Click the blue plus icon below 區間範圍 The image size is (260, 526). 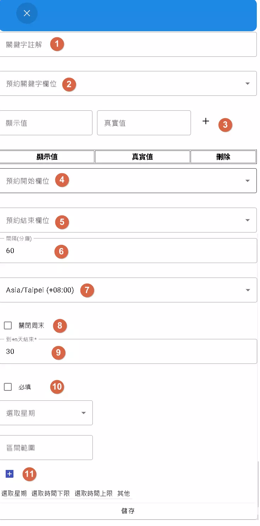pos(10,474)
